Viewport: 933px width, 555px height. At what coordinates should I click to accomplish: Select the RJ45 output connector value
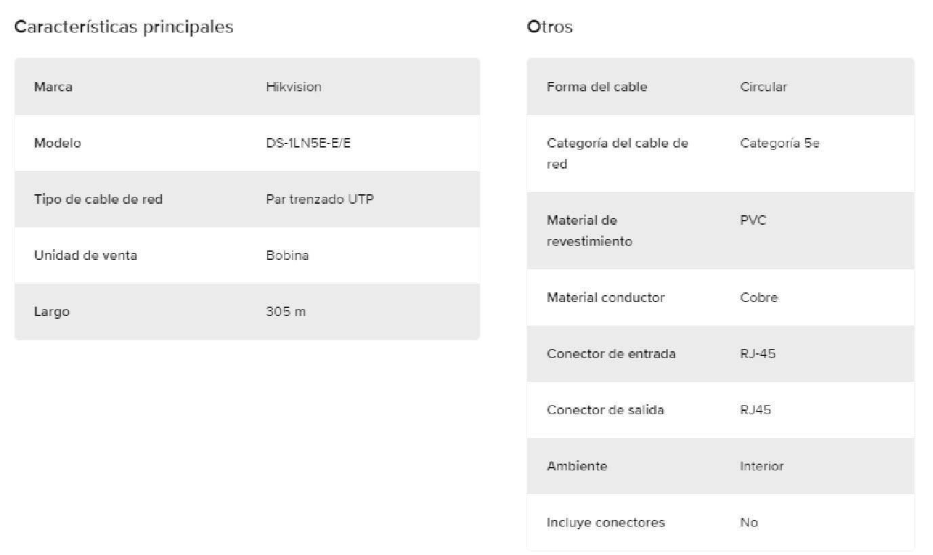[x=755, y=409]
